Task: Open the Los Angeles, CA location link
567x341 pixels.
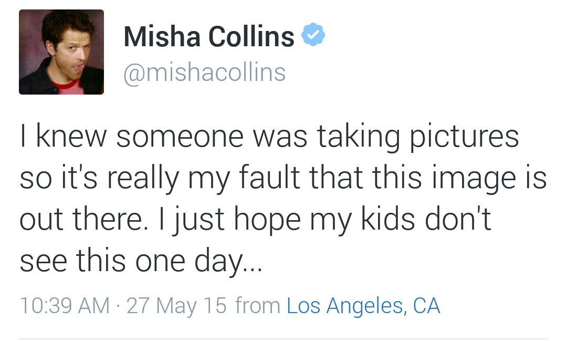Action: pos(363,306)
